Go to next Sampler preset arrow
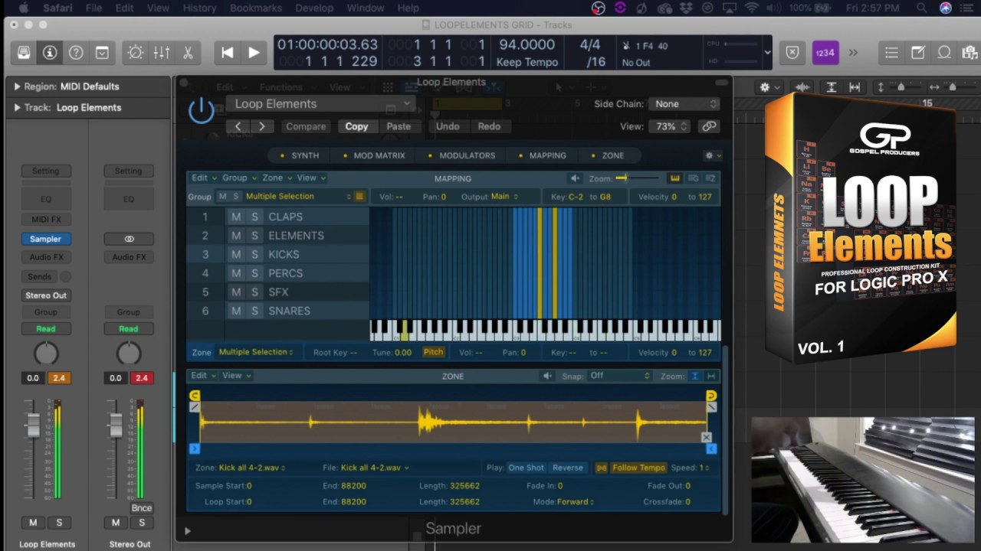Screen dimensions: 981x551 (x=262, y=126)
